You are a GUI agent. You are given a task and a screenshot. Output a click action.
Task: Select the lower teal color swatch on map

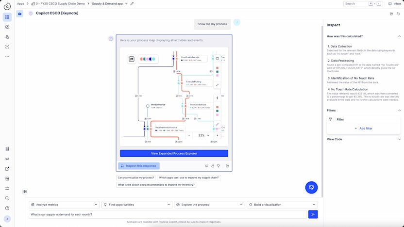click(217, 111)
